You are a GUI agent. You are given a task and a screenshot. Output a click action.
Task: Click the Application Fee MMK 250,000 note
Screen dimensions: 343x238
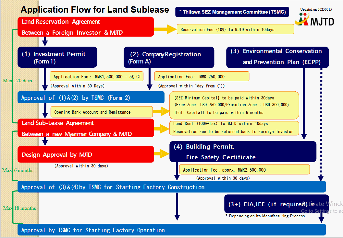point(202,77)
